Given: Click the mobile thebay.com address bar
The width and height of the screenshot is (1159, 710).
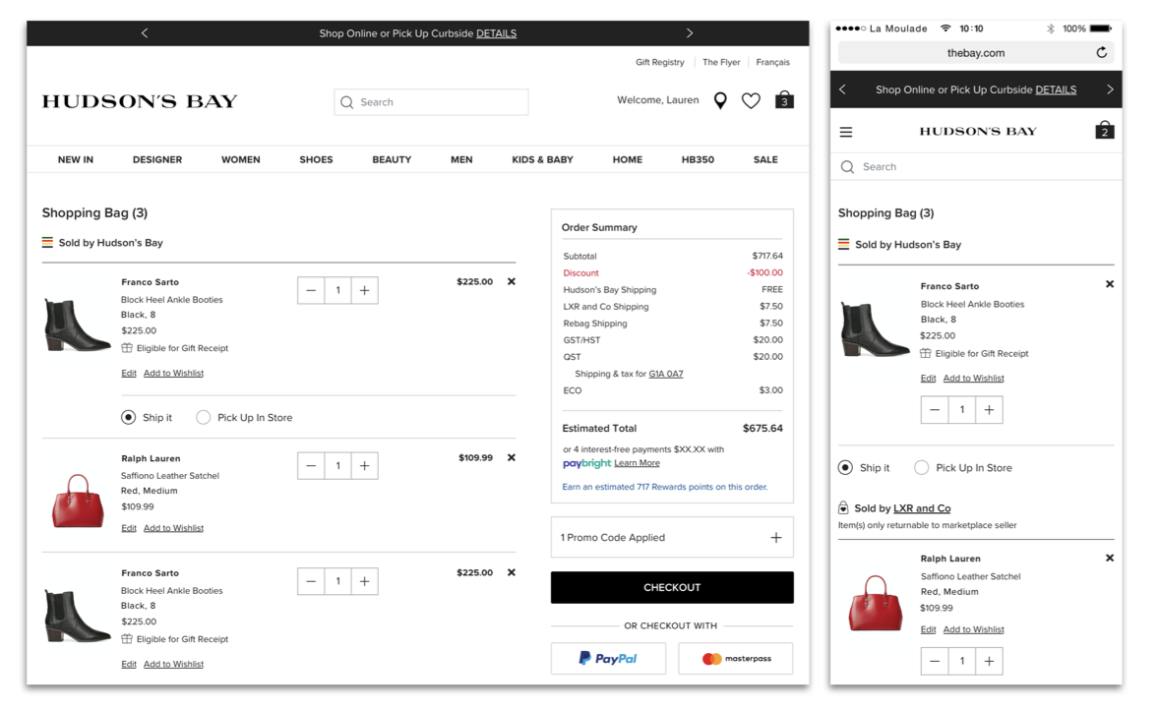Looking at the screenshot, I should pyautogui.click(x=976, y=52).
